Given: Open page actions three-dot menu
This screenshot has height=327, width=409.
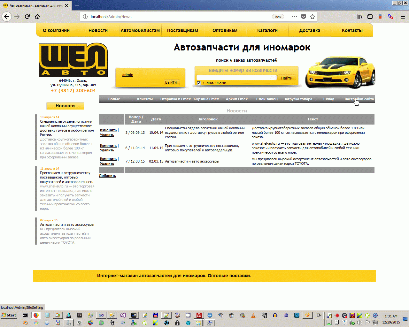Looking at the screenshot, I should click(295, 17).
